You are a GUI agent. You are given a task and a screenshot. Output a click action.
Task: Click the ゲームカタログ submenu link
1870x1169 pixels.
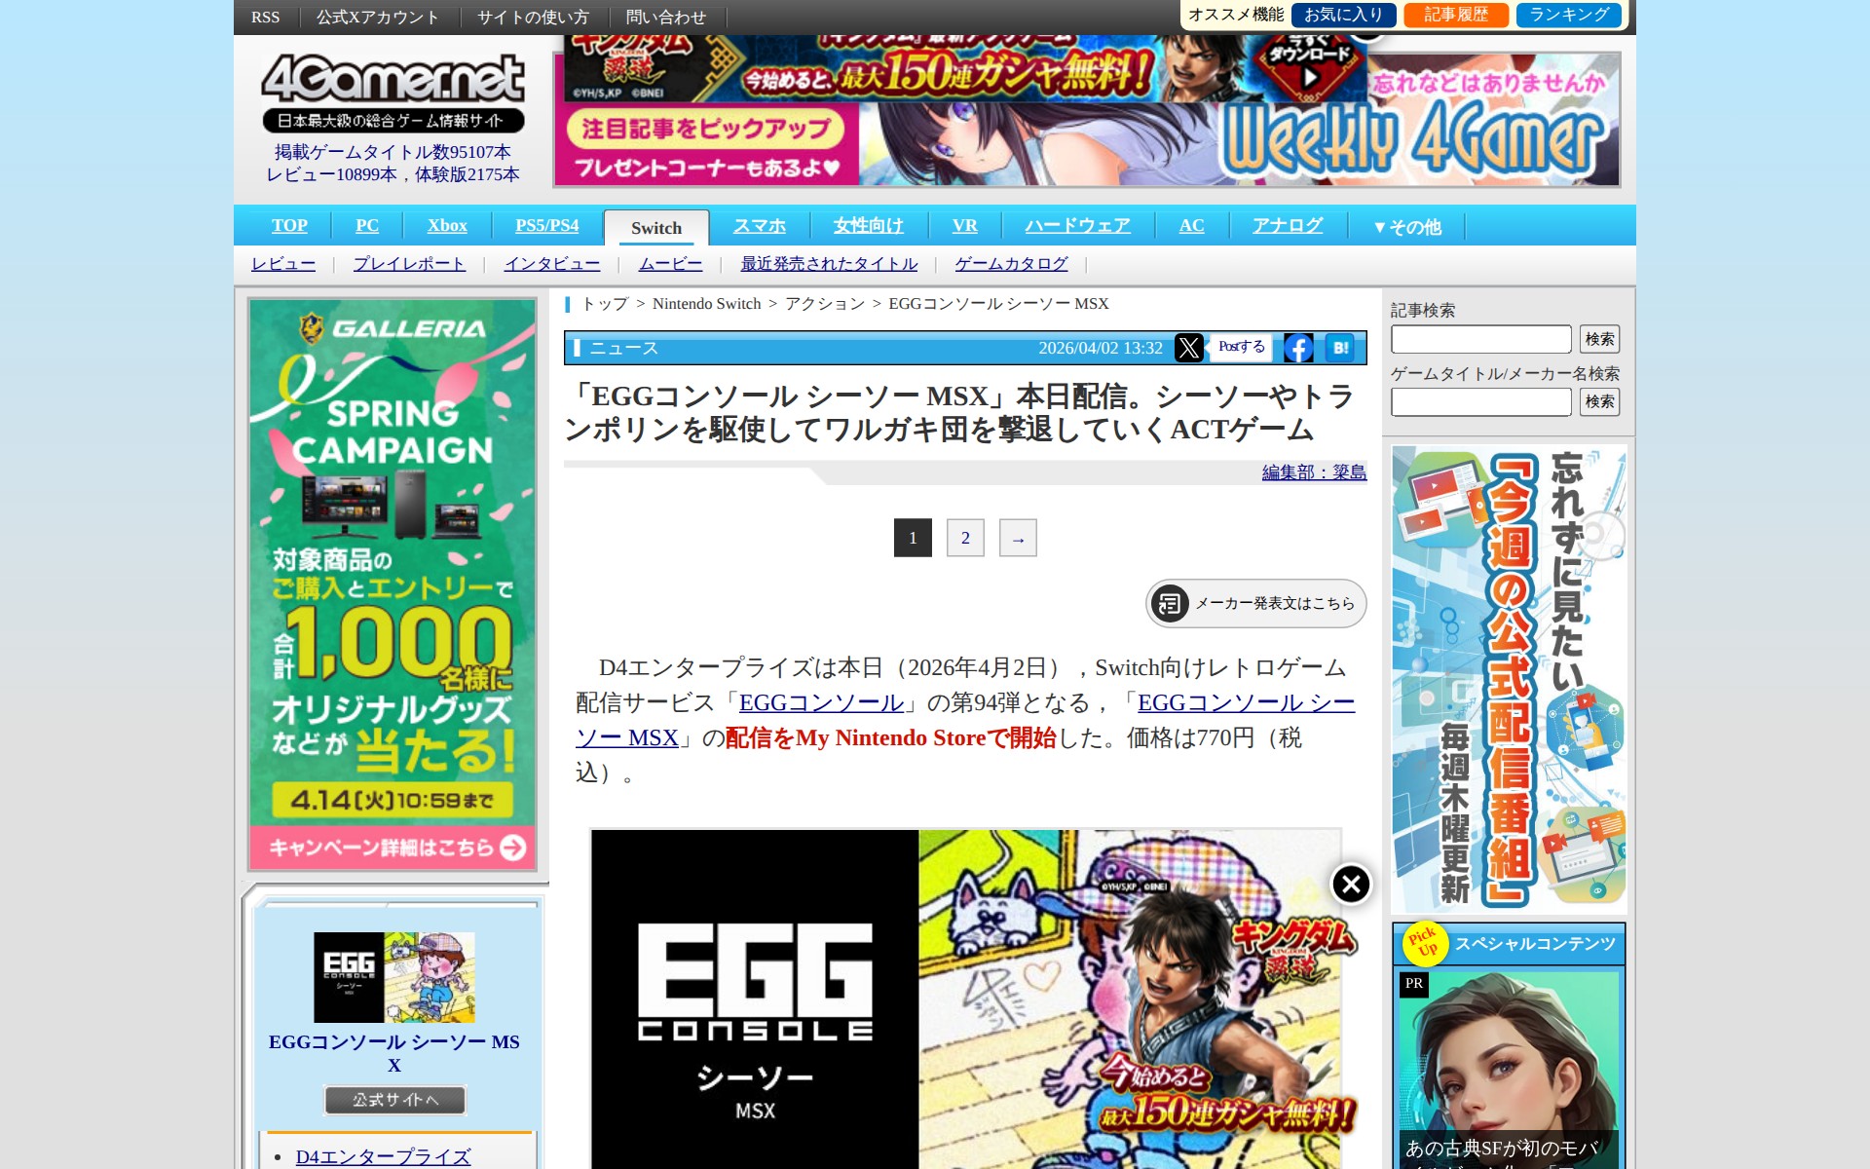click(x=1011, y=264)
